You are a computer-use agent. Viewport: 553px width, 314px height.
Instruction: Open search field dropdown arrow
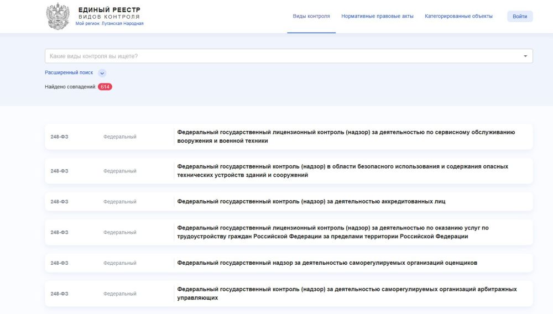pyautogui.click(x=525, y=56)
